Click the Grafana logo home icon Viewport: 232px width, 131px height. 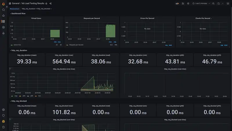[x=3, y=4]
